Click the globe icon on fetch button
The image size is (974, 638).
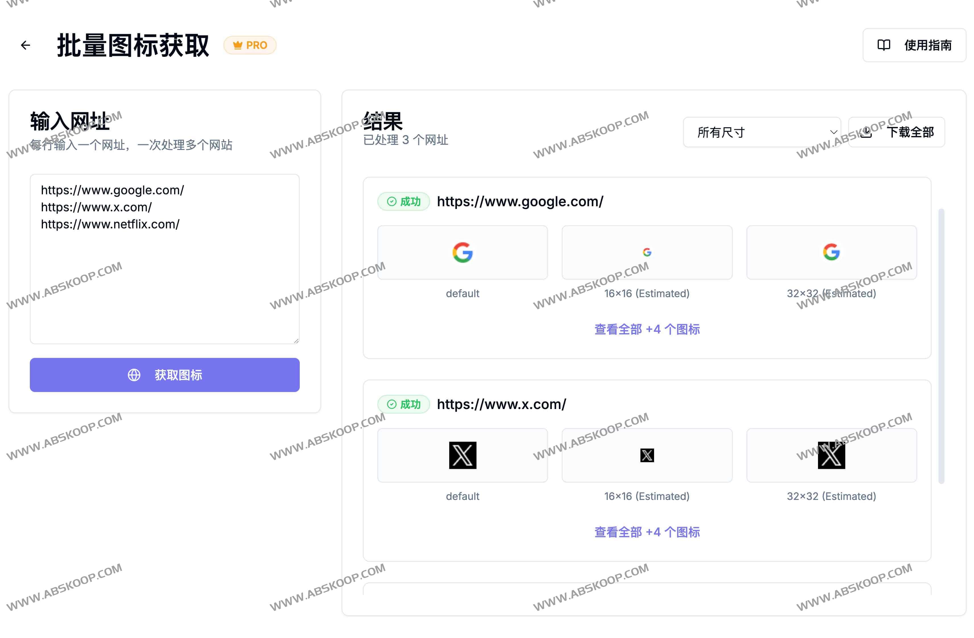[x=134, y=375]
